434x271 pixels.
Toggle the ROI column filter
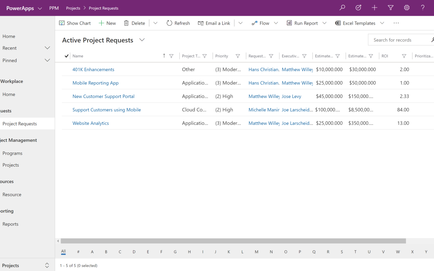[404, 56]
